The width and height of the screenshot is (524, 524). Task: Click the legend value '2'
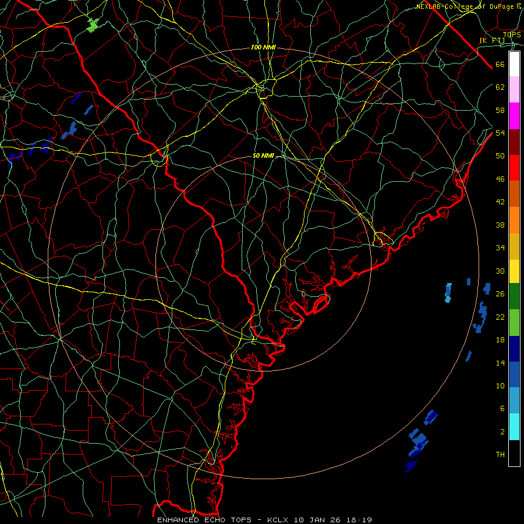[502, 432]
